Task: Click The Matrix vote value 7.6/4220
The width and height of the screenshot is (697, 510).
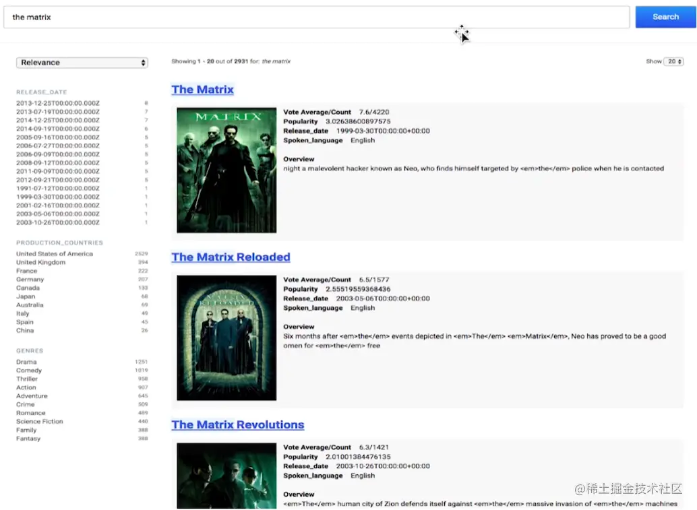Action: click(374, 112)
